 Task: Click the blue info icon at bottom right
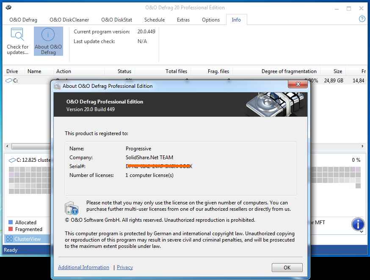pos(358,223)
